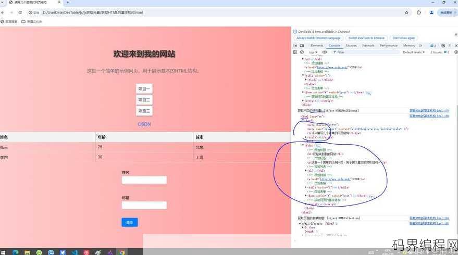The image size is (458, 255).
Task: Click Switch DevTools to Chinese button
Action: [x=366, y=38]
